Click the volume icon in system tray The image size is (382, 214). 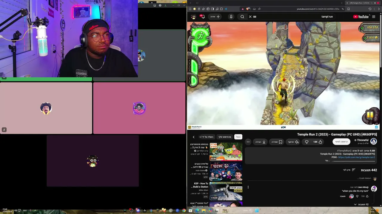[16, 211]
